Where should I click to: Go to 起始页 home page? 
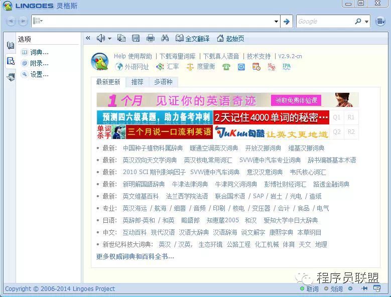click(x=230, y=38)
